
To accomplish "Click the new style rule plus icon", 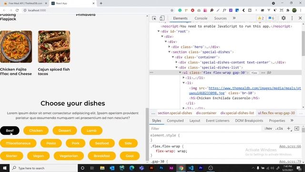I will [289, 129].
